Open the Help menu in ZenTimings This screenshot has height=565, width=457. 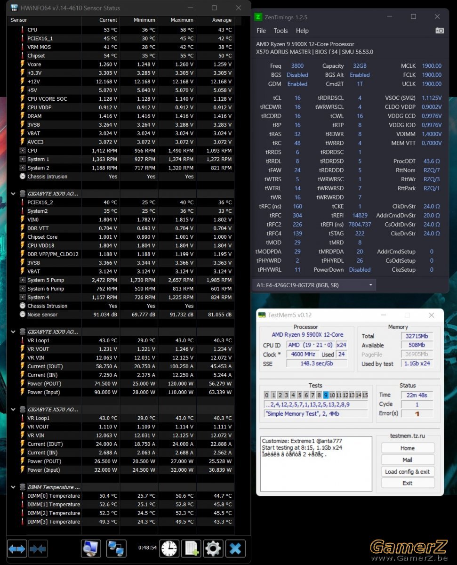[x=302, y=31]
